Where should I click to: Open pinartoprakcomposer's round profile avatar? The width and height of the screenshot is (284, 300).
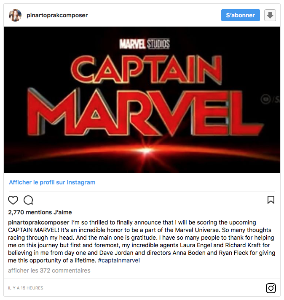15,15
